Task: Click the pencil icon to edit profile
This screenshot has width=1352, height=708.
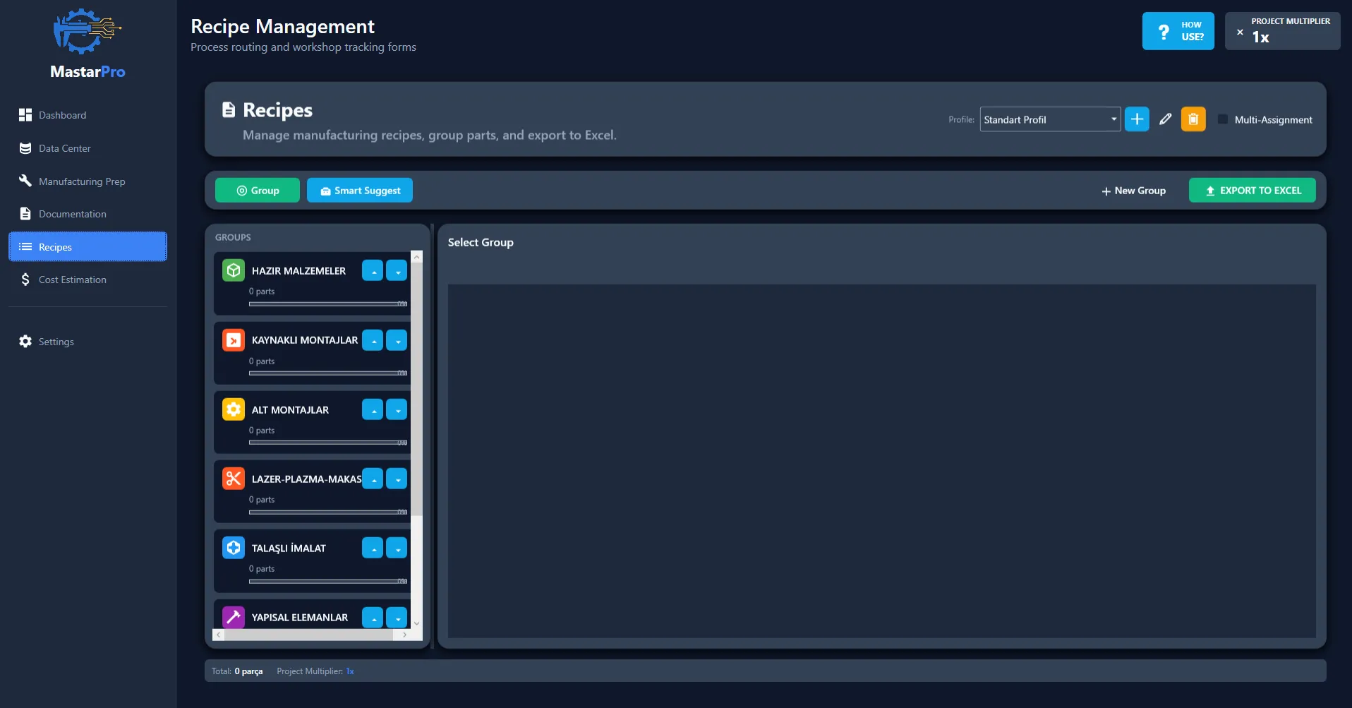Action: pos(1165,119)
